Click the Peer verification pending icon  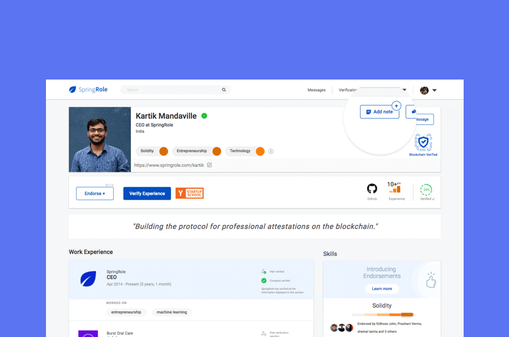point(264,333)
